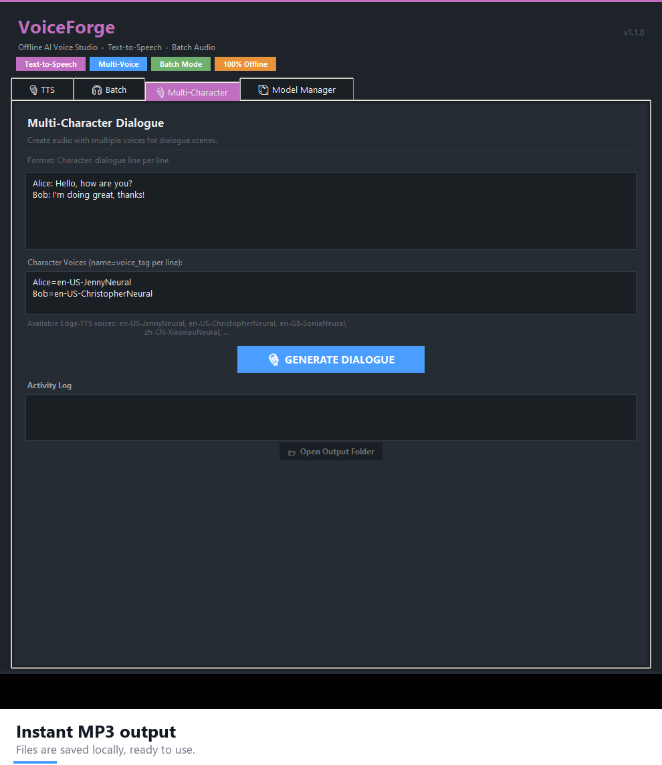The height and width of the screenshot is (765, 662).
Task: Click 'Create audio with multiple voices' description
Action: [x=122, y=140]
